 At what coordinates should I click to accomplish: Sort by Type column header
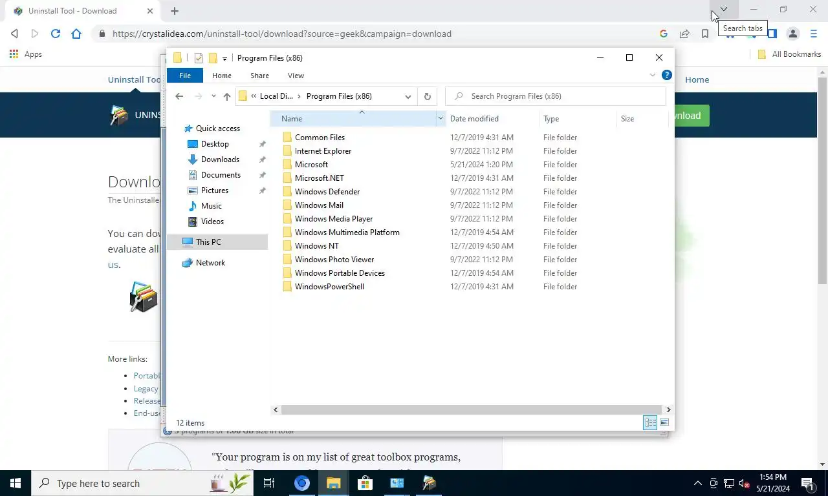coord(578,119)
